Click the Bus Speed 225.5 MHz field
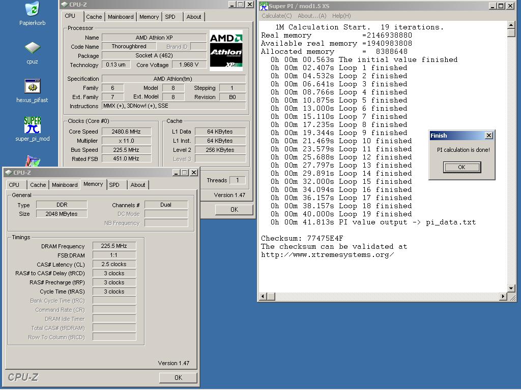 126,150
